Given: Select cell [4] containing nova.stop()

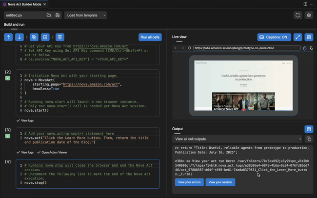Looking at the screenshot, I should point(88,174).
